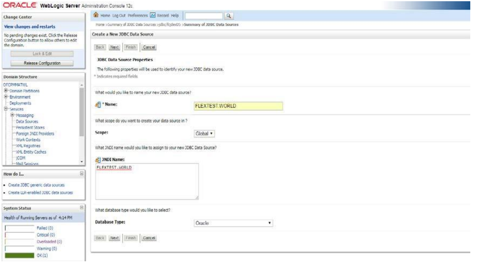Viewport: 498px width, 267px height.
Task: Click the Domain Partitions label
Action: [24, 91]
